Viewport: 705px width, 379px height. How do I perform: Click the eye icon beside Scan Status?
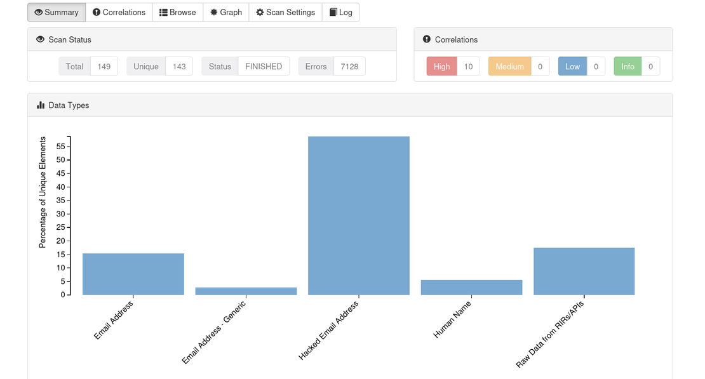tap(41, 39)
